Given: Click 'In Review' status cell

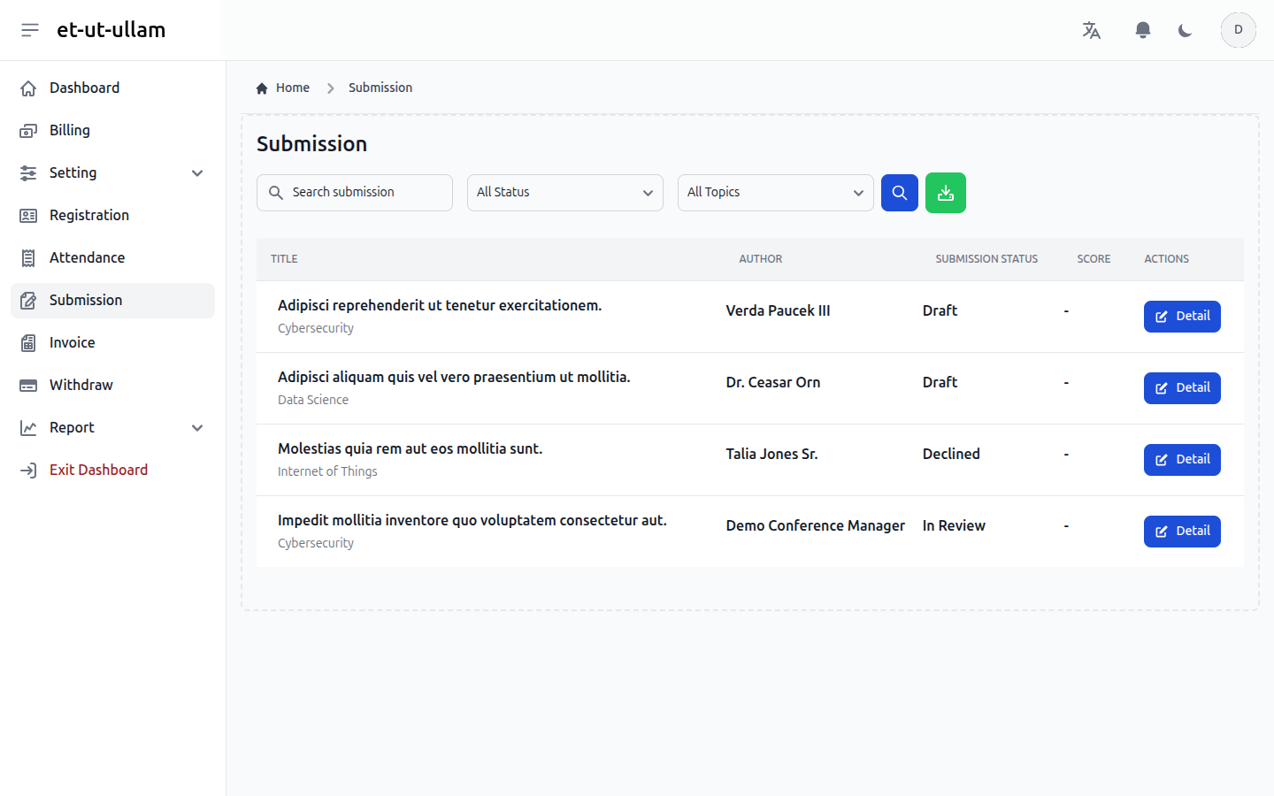Looking at the screenshot, I should point(954,526).
